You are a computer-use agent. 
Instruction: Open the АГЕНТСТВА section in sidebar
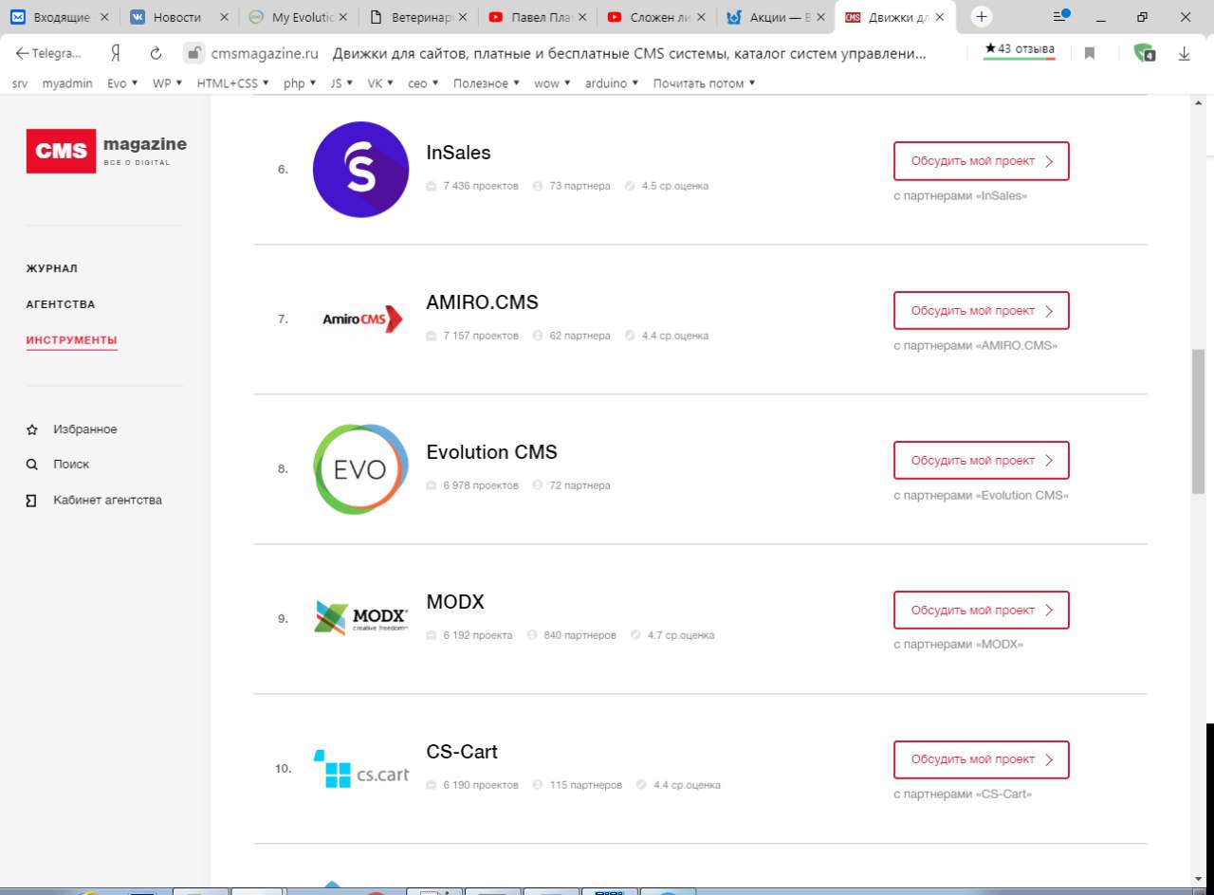(61, 305)
